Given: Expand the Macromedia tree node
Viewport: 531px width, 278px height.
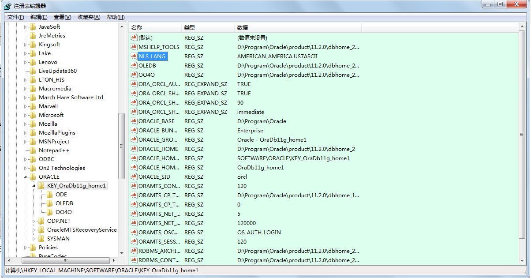Looking at the screenshot, I should click(x=25, y=89).
